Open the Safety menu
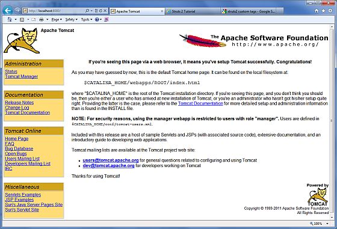 click(x=71, y=19)
